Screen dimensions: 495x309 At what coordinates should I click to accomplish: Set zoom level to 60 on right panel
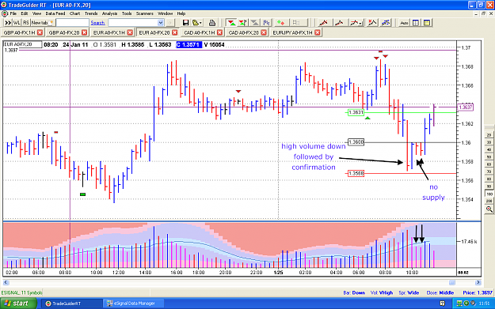[x=489, y=164]
